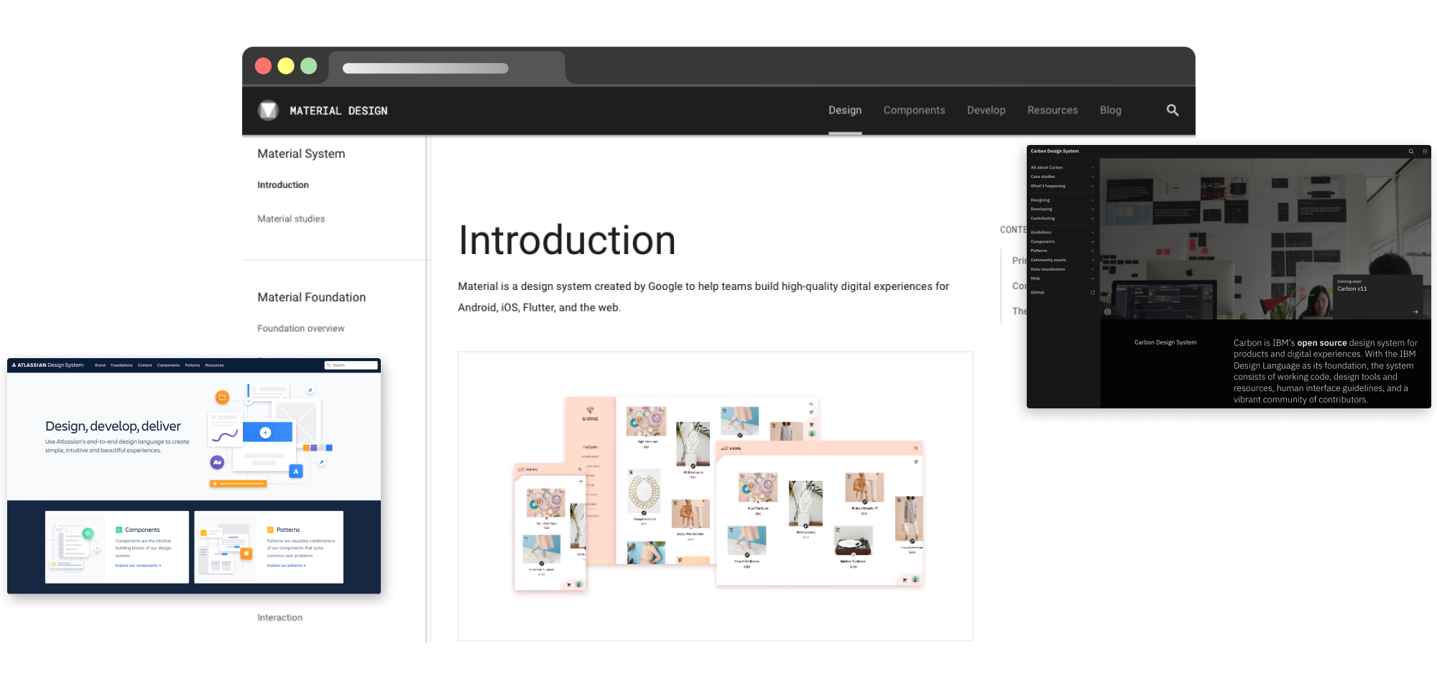The width and height of the screenshot is (1437, 689).
Task: Click Coming soon Carbon v11 card
Action: (x=1377, y=296)
